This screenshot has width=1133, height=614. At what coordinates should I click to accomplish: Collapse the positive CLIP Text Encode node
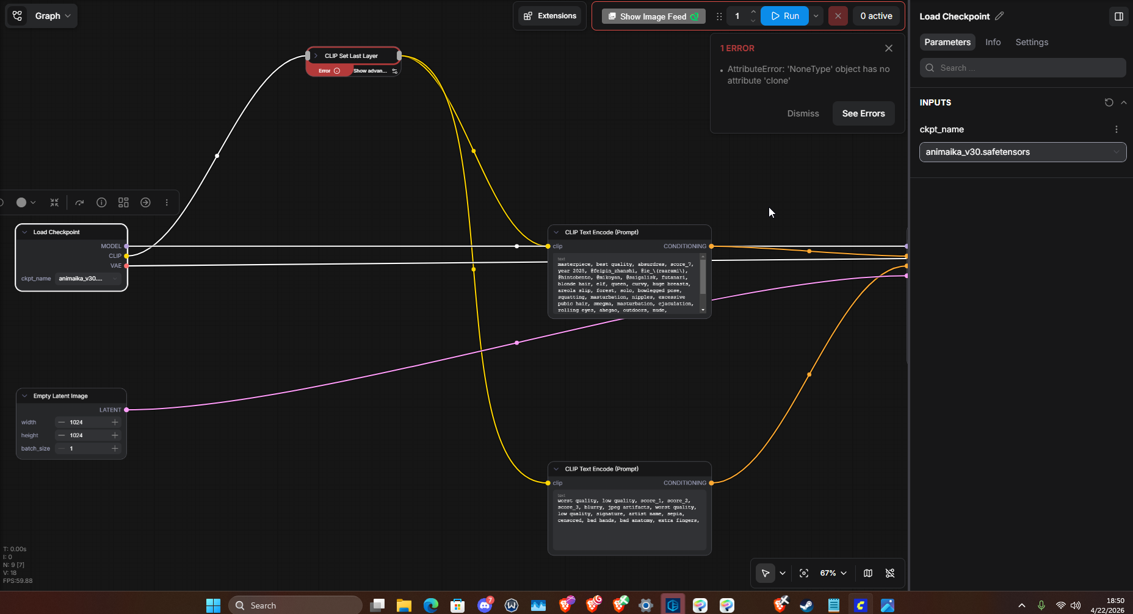(x=556, y=232)
